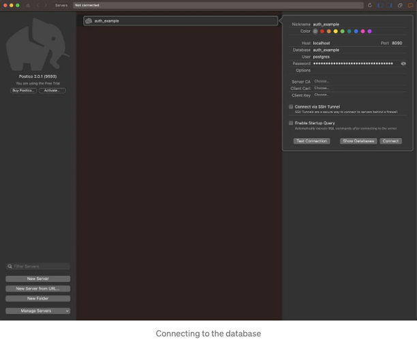Image resolution: width=417 pixels, height=339 pixels.
Task: Choose the red color swatch
Action: tap(322, 31)
